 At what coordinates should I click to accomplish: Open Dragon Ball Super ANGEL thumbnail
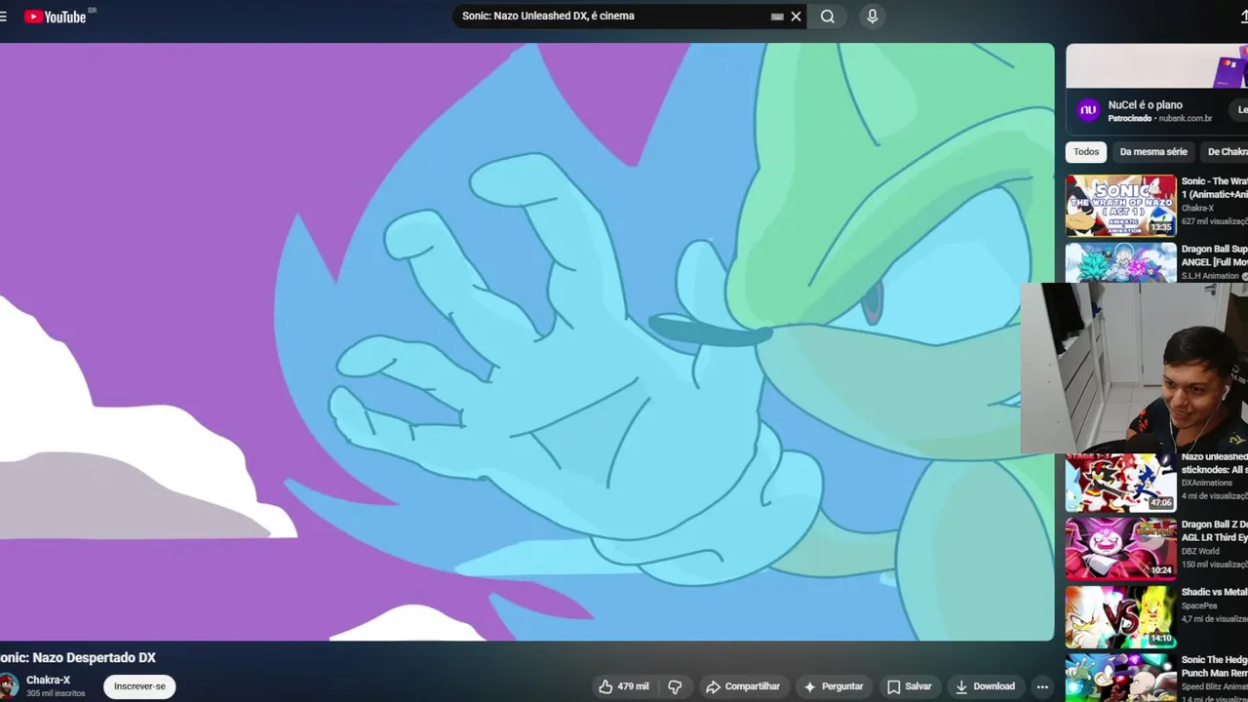click(x=1121, y=262)
